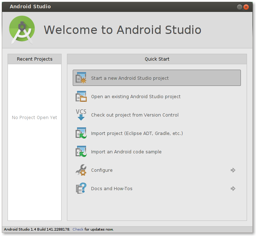Image resolution: width=256 pixels, height=236 pixels.
Task: Check out project from Version Control
Action: pos(135,115)
